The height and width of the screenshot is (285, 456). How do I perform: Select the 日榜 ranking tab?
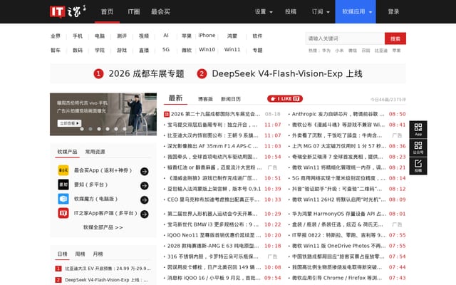(62, 254)
